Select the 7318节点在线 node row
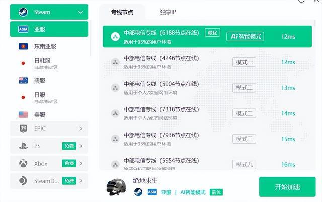 207,113
